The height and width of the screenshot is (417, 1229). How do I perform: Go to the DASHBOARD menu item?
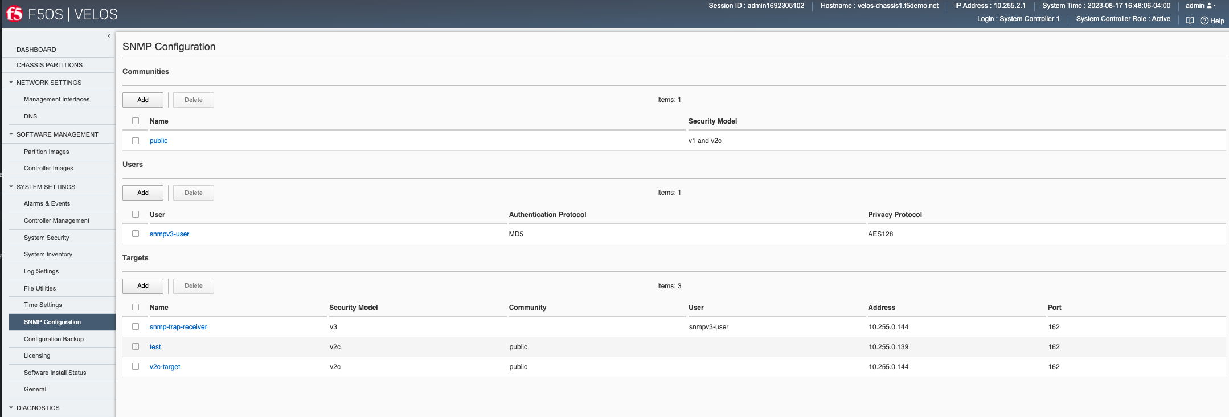coord(36,50)
